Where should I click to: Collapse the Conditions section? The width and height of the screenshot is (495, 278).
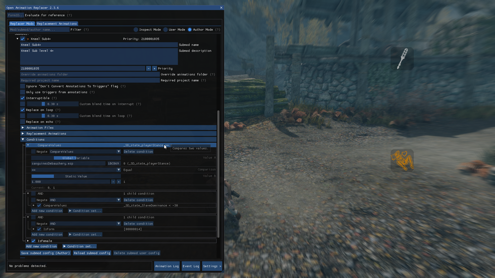[x=118, y=140]
